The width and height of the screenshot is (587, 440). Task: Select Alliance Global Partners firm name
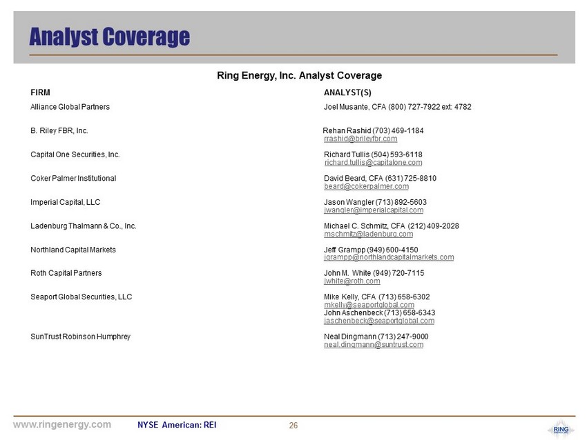tap(70, 107)
